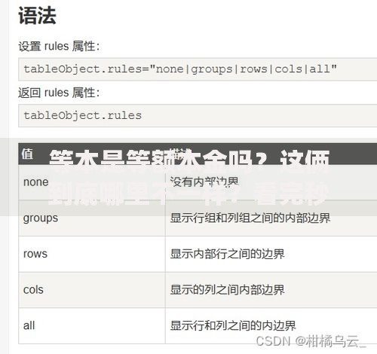This screenshot has width=377, height=354.
Task: Click the 值 column header
Action: pyautogui.click(x=27, y=154)
